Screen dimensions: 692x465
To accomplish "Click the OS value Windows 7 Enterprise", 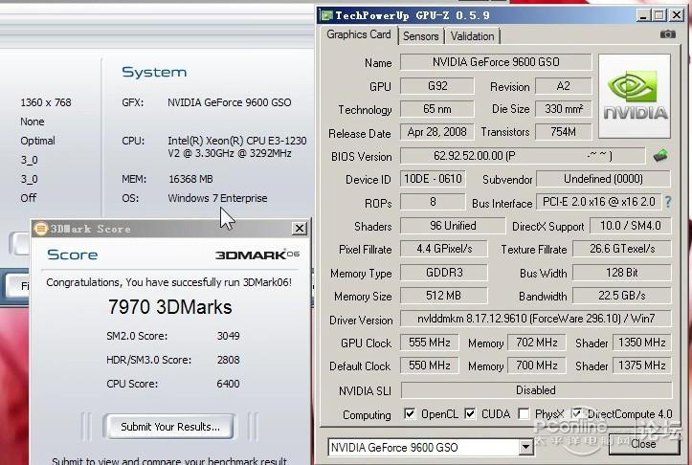I will (217, 198).
